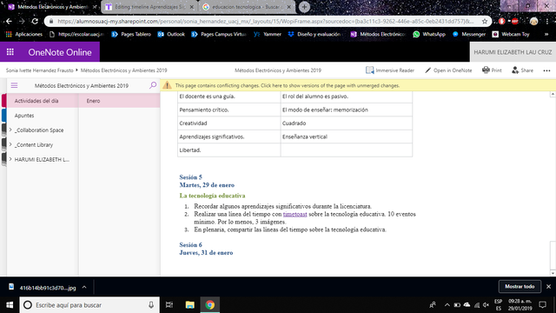The width and height of the screenshot is (556, 313).
Task: Close the downloads bar
Action: point(548,286)
